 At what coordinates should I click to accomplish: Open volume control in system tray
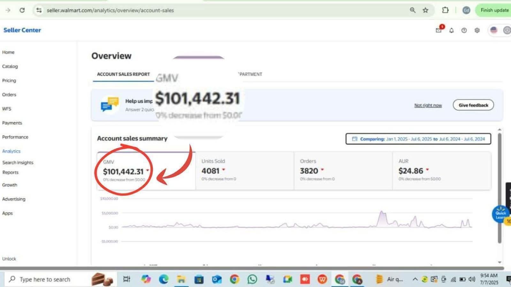coord(472,279)
